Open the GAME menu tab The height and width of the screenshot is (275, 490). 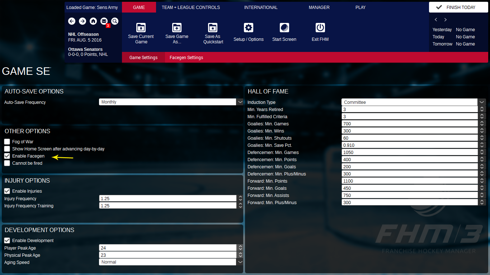pos(139,7)
